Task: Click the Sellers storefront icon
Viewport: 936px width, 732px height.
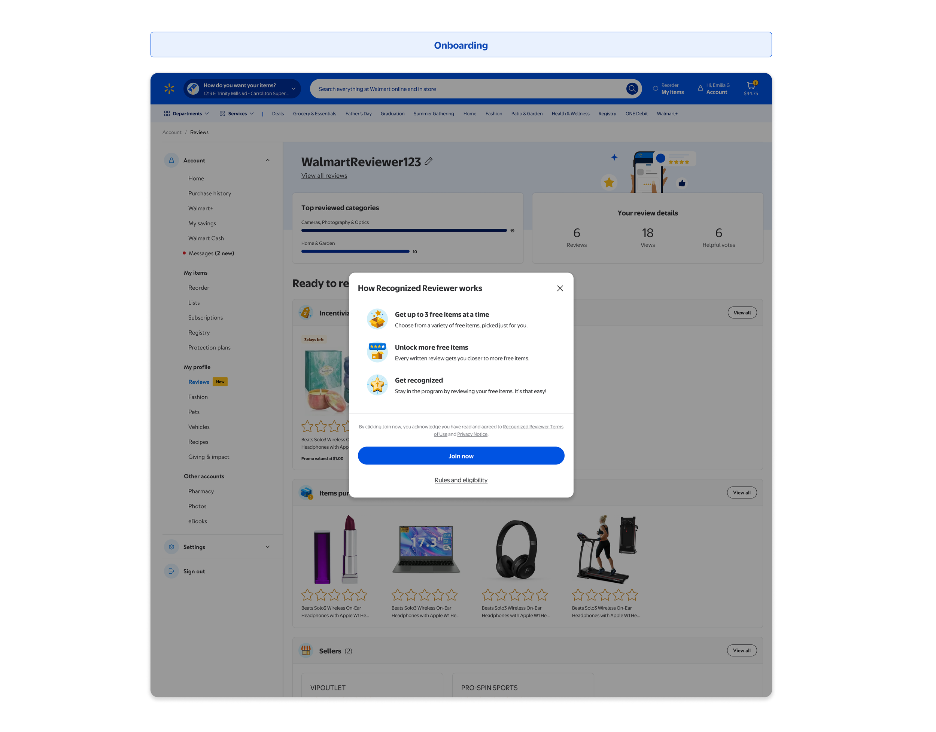Action: pos(306,650)
